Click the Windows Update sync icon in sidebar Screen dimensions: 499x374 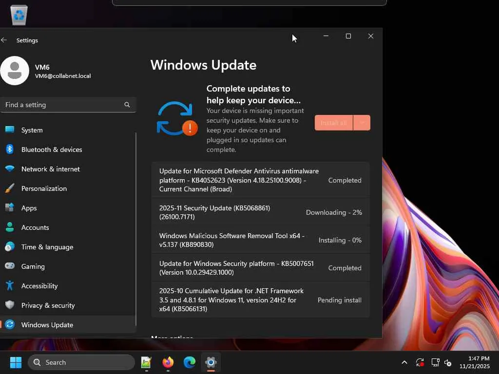10,324
